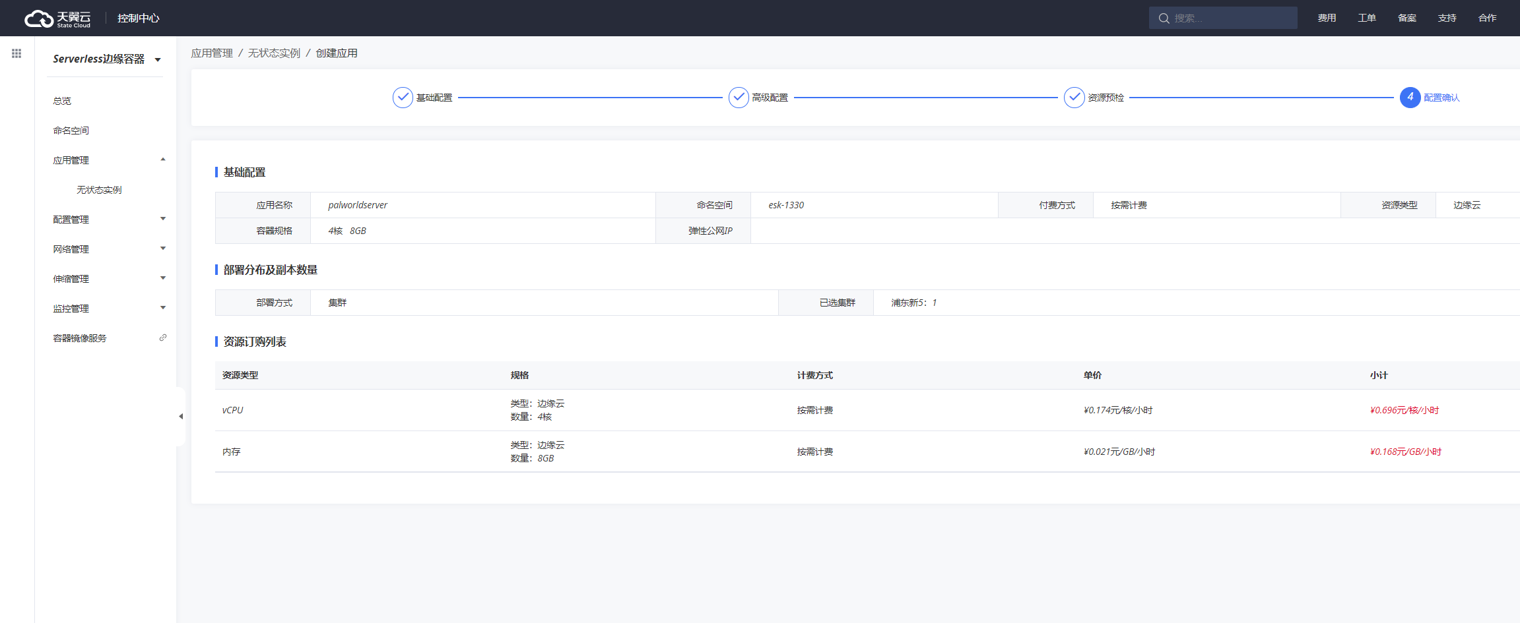
Task: Click the container spec value 4核 8GB
Action: [x=347, y=231]
